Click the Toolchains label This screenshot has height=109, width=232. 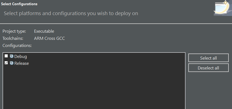(x=13, y=38)
